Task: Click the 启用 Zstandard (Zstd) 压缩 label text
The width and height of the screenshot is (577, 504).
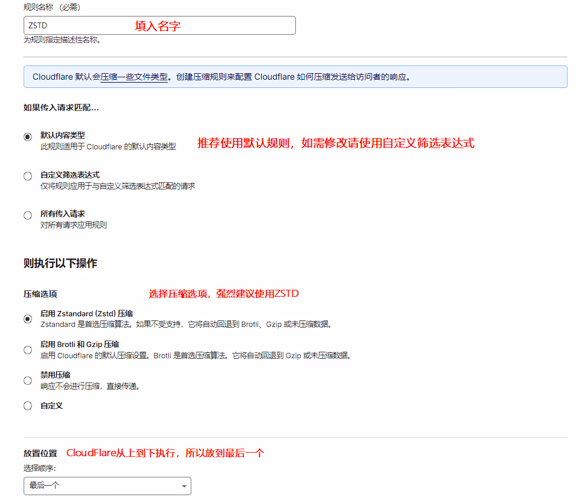Action: click(x=86, y=313)
